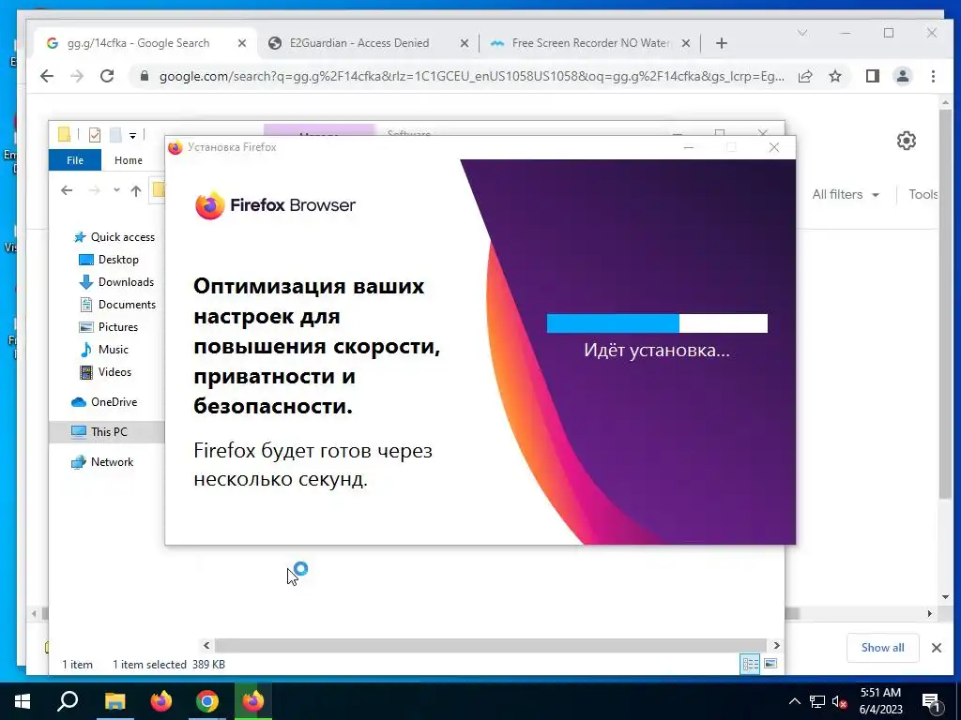Go back in File Explorer

67,190
